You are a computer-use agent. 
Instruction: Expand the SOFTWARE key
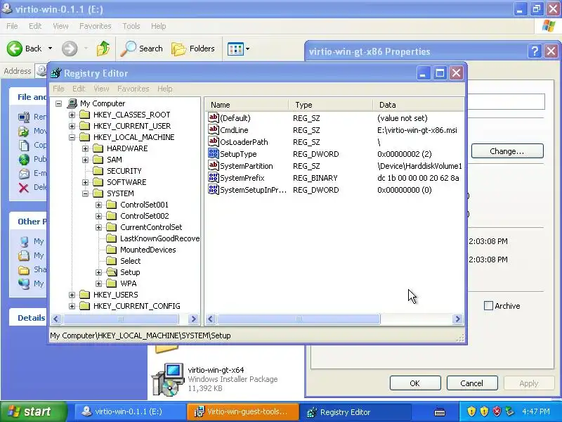85,182
